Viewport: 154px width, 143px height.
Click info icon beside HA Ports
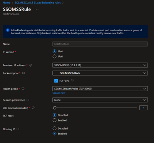[72, 80]
